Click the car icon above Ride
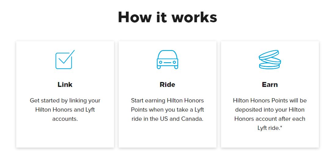 coord(167,59)
